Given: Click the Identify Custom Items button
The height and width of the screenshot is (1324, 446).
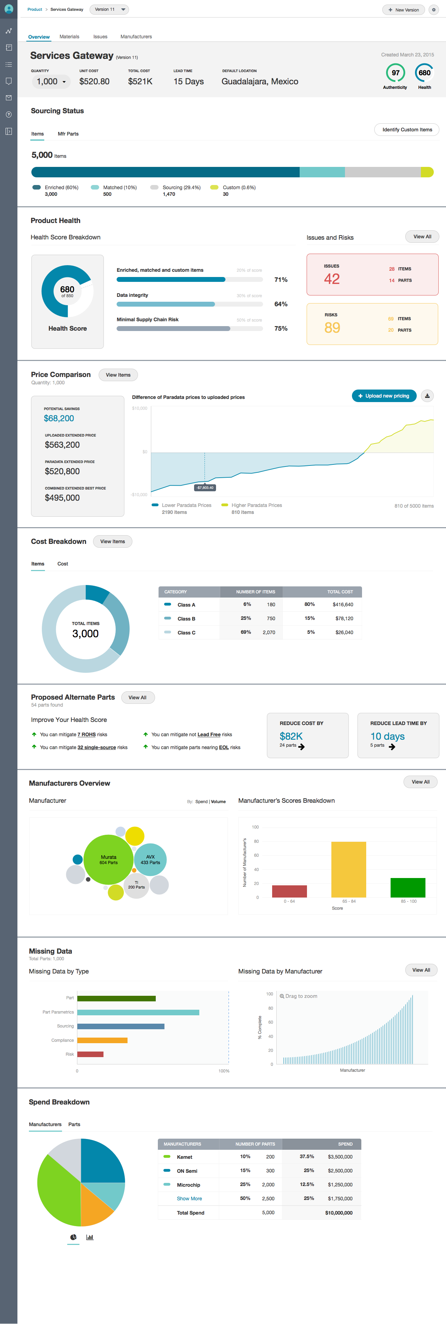Looking at the screenshot, I should (406, 130).
